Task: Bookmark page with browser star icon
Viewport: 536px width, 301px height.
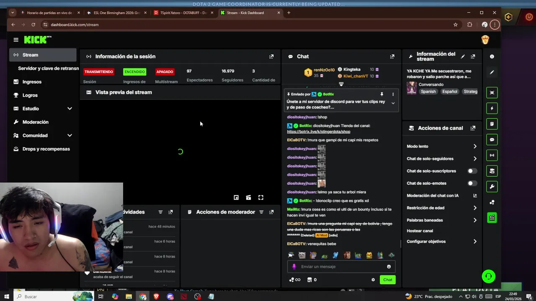Action: pyautogui.click(x=456, y=25)
